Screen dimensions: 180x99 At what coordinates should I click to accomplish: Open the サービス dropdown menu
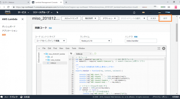[x=23, y=12]
